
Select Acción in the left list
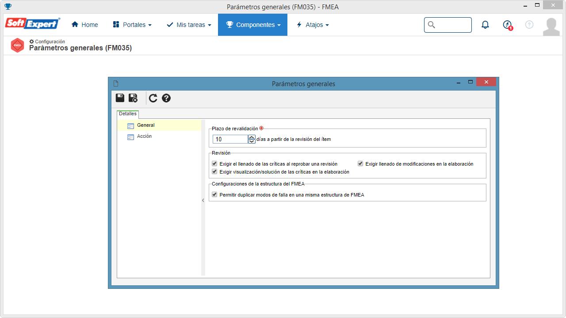coord(159,136)
